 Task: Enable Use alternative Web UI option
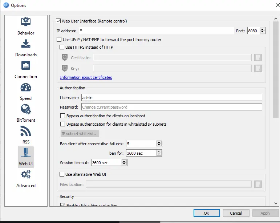(x=62, y=174)
